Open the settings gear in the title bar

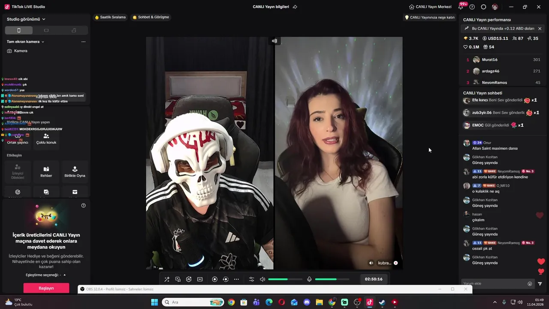483,7
